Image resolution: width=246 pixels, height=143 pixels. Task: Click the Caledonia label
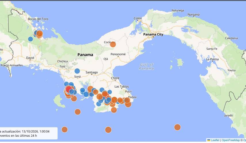[231, 38]
